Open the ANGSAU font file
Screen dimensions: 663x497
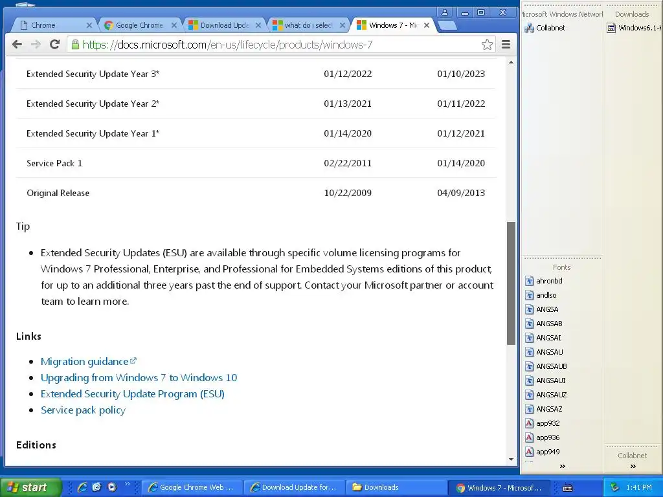pos(544,352)
